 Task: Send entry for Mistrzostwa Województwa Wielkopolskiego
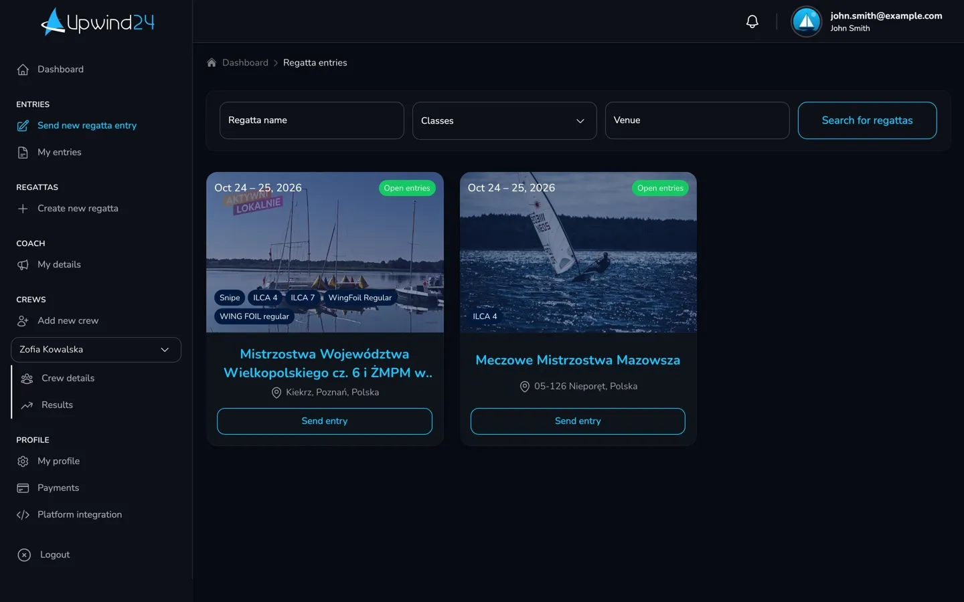coord(325,421)
